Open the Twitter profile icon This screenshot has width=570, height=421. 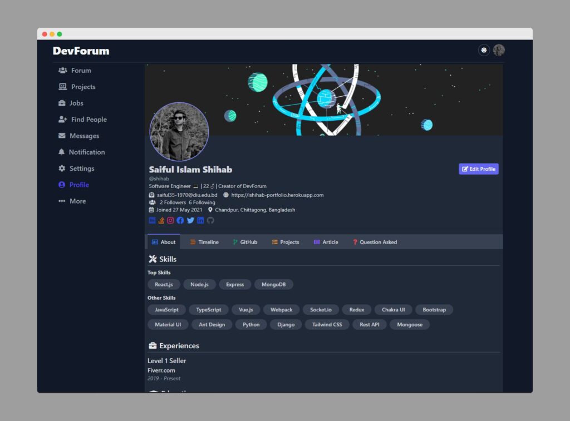tap(190, 220)
